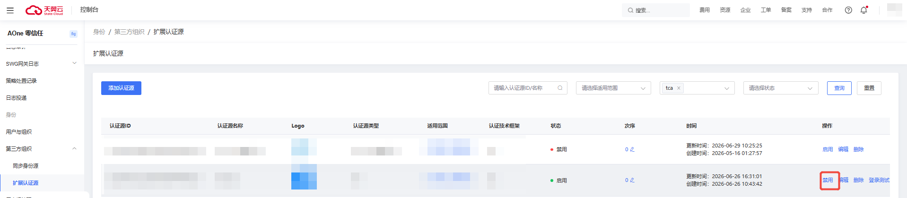Viewport: 907px width, 198px height.
Task: Click the AOne product switch icon
Action: click(73, 34)
